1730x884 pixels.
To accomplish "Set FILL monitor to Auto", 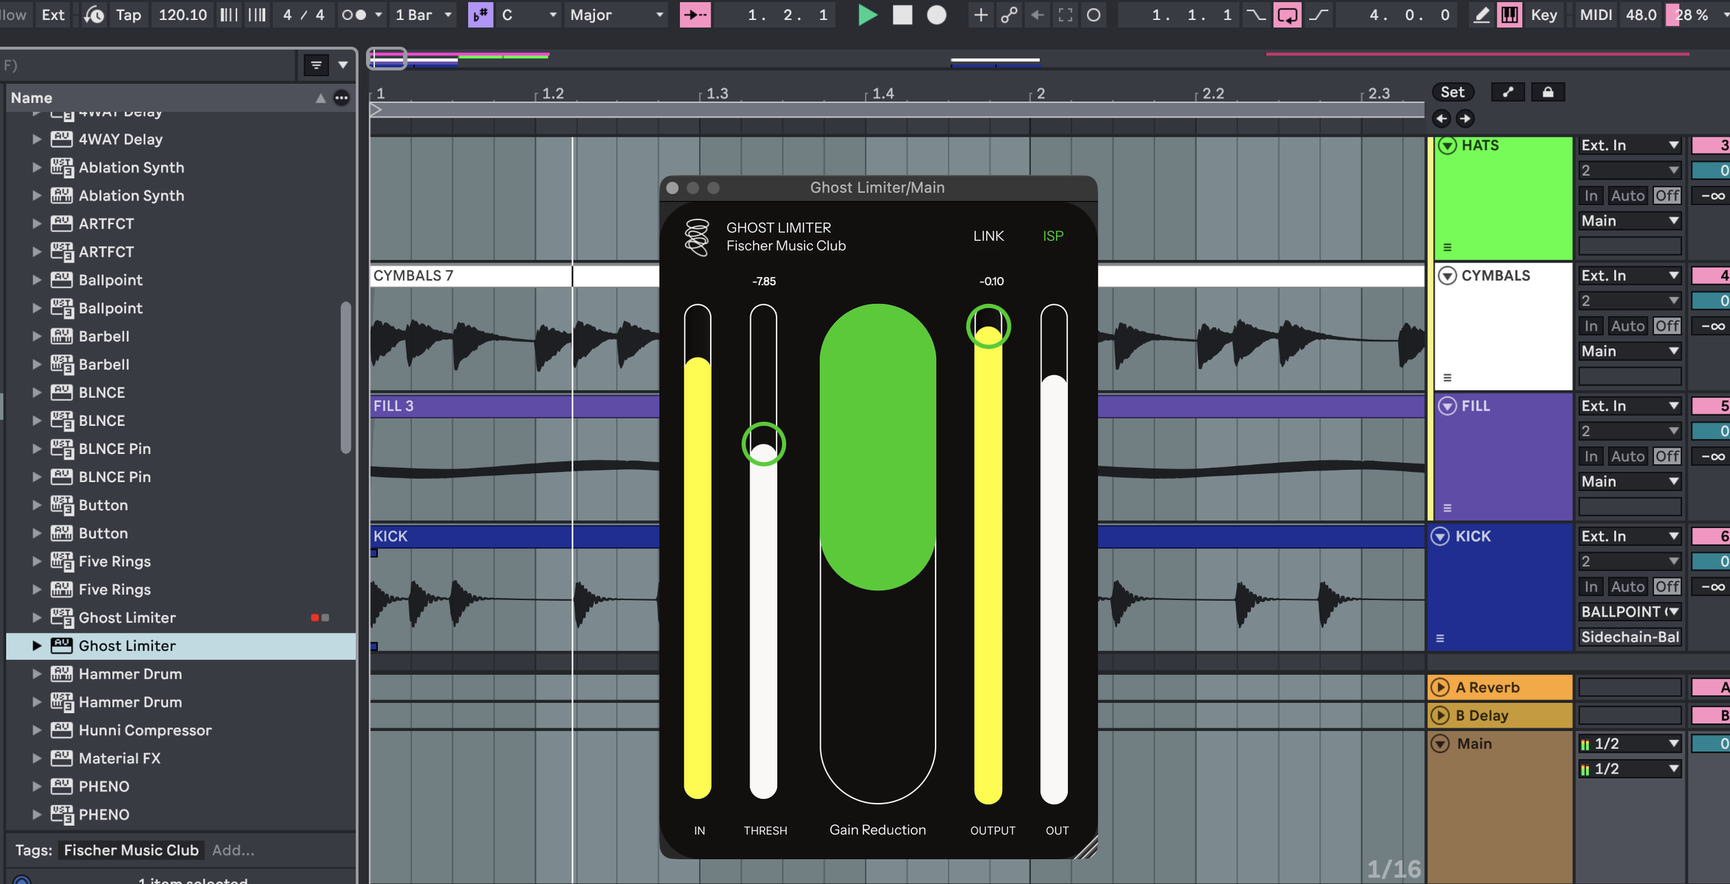I will tap(1627, 456).
